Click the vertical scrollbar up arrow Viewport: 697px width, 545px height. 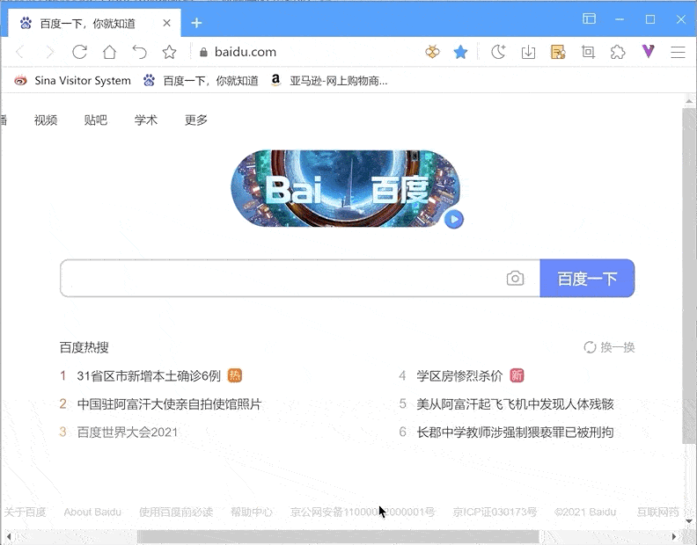pyautogui.click(x=689, y=101)
